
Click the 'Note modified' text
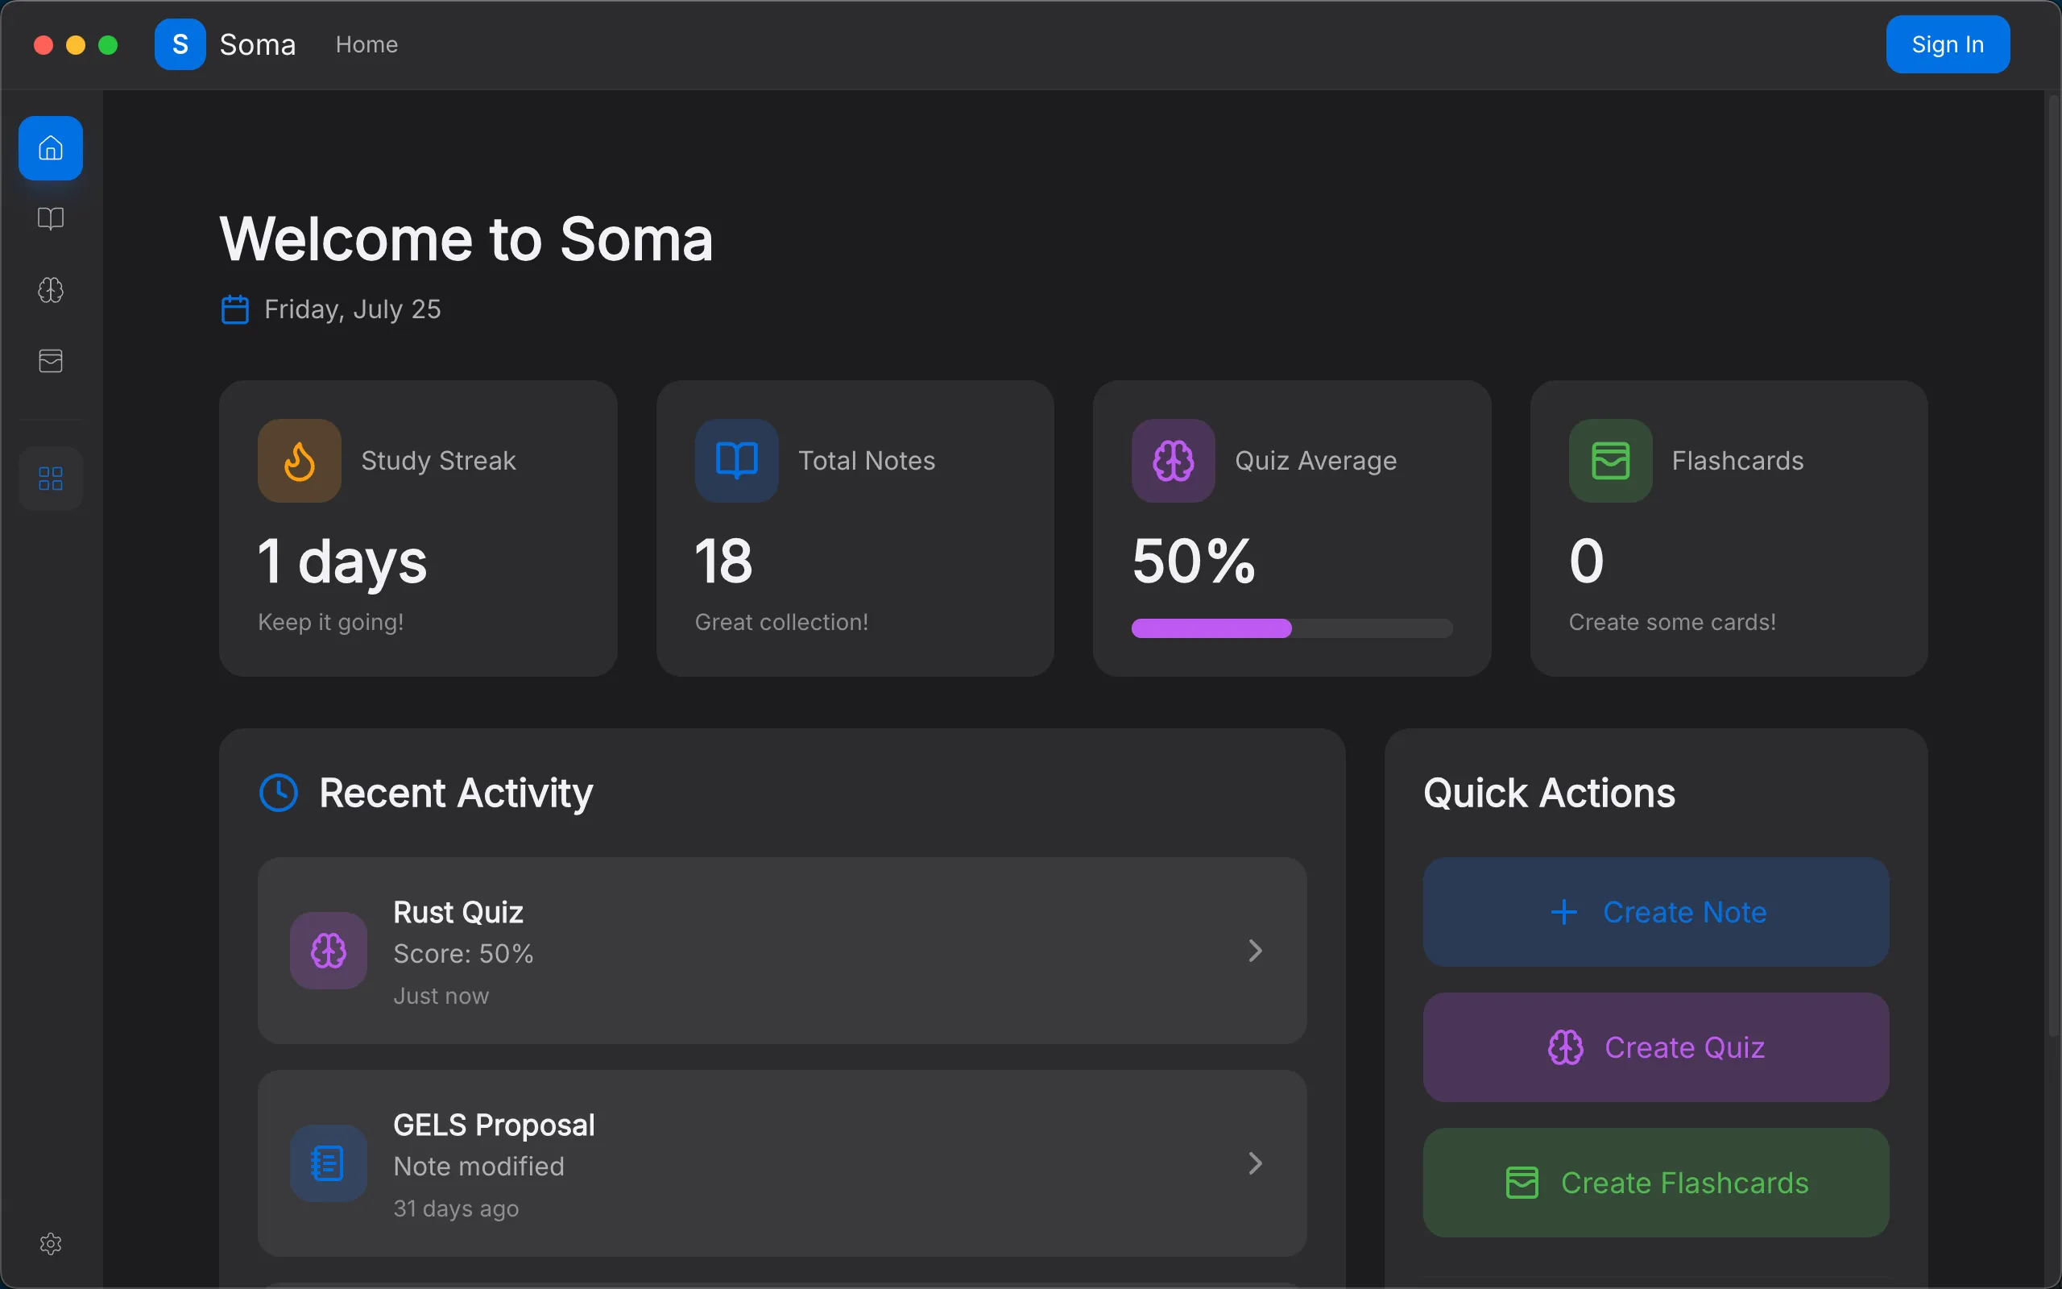(x=479, y=1167)
